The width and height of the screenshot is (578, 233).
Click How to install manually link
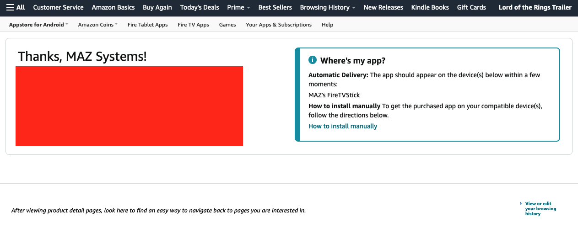343,126
